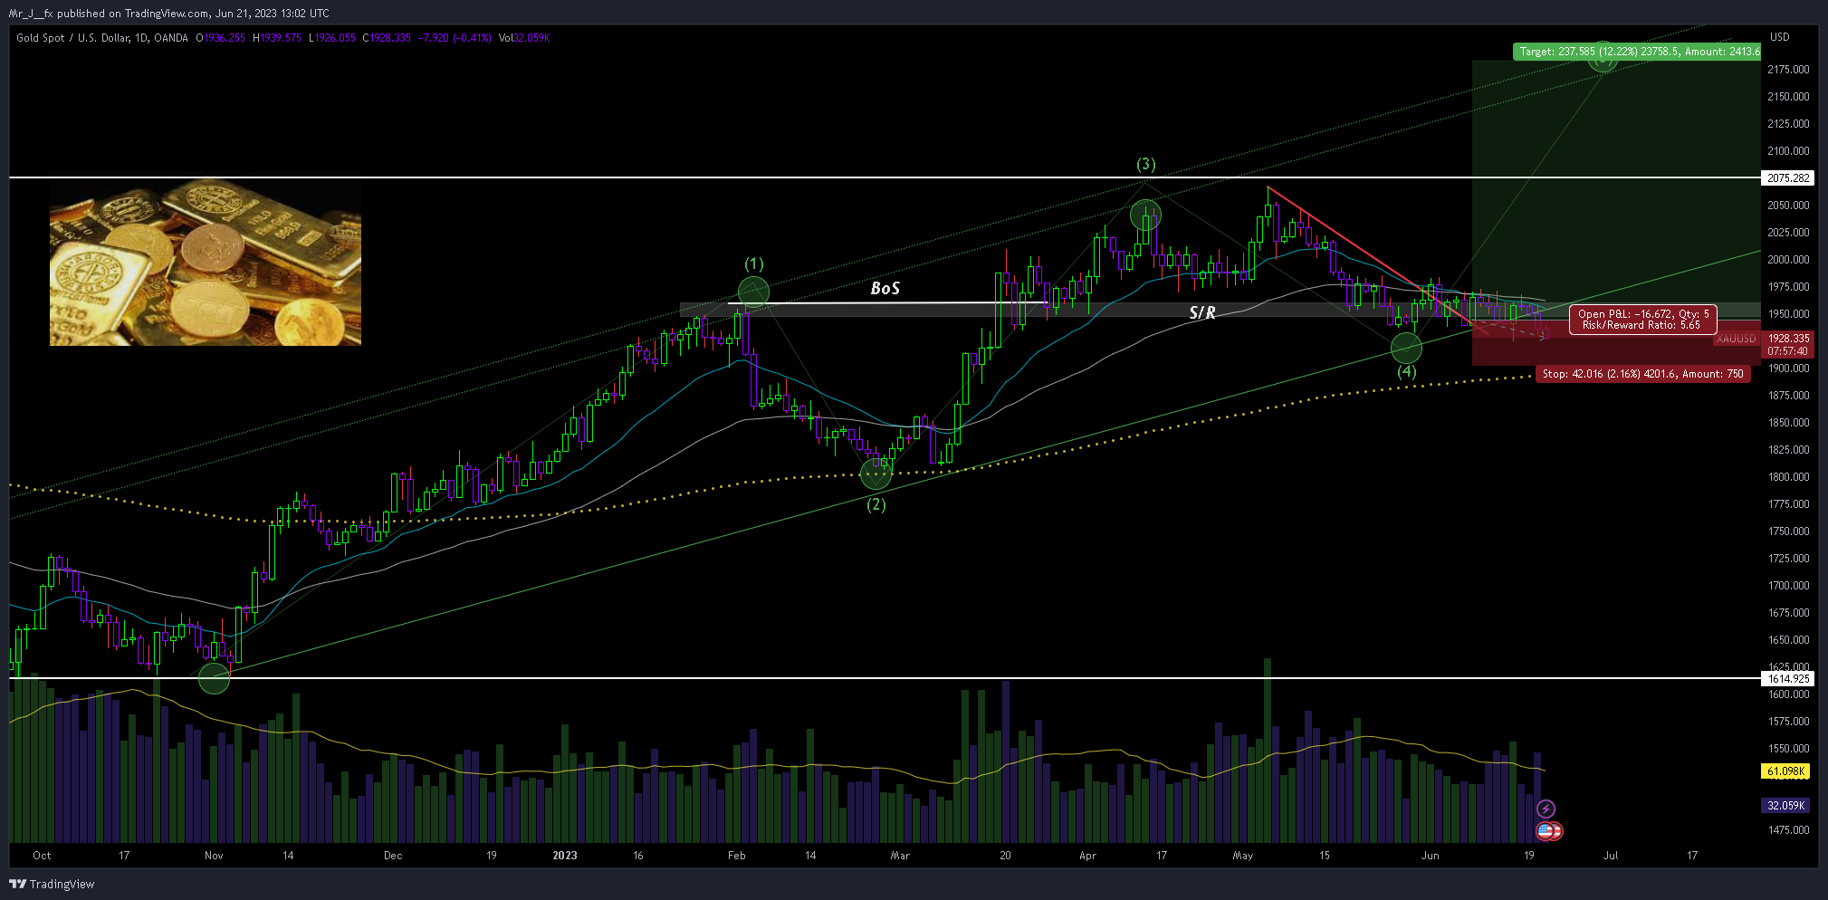
Task: Click the 2023 year label on time axis
Action: 565,856
